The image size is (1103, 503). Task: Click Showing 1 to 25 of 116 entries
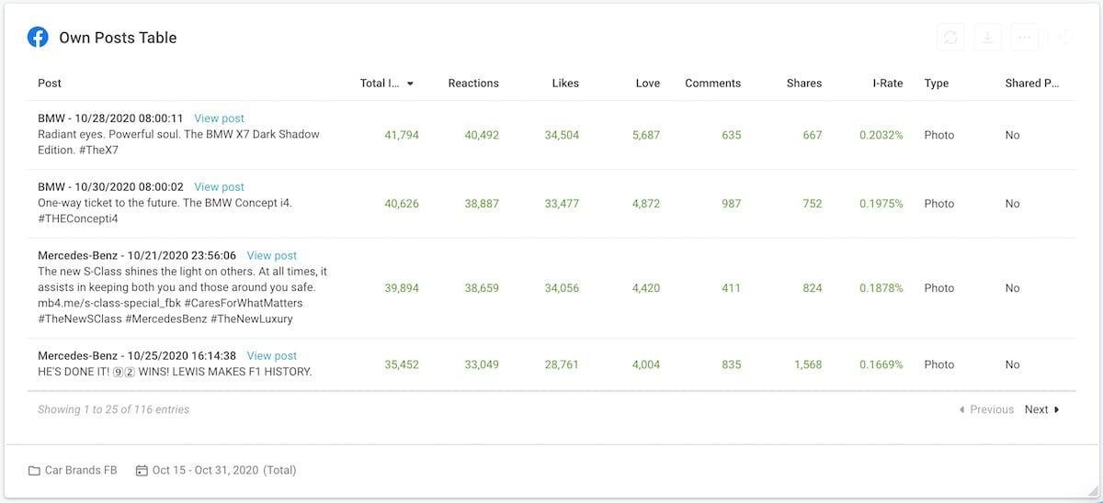114,410
